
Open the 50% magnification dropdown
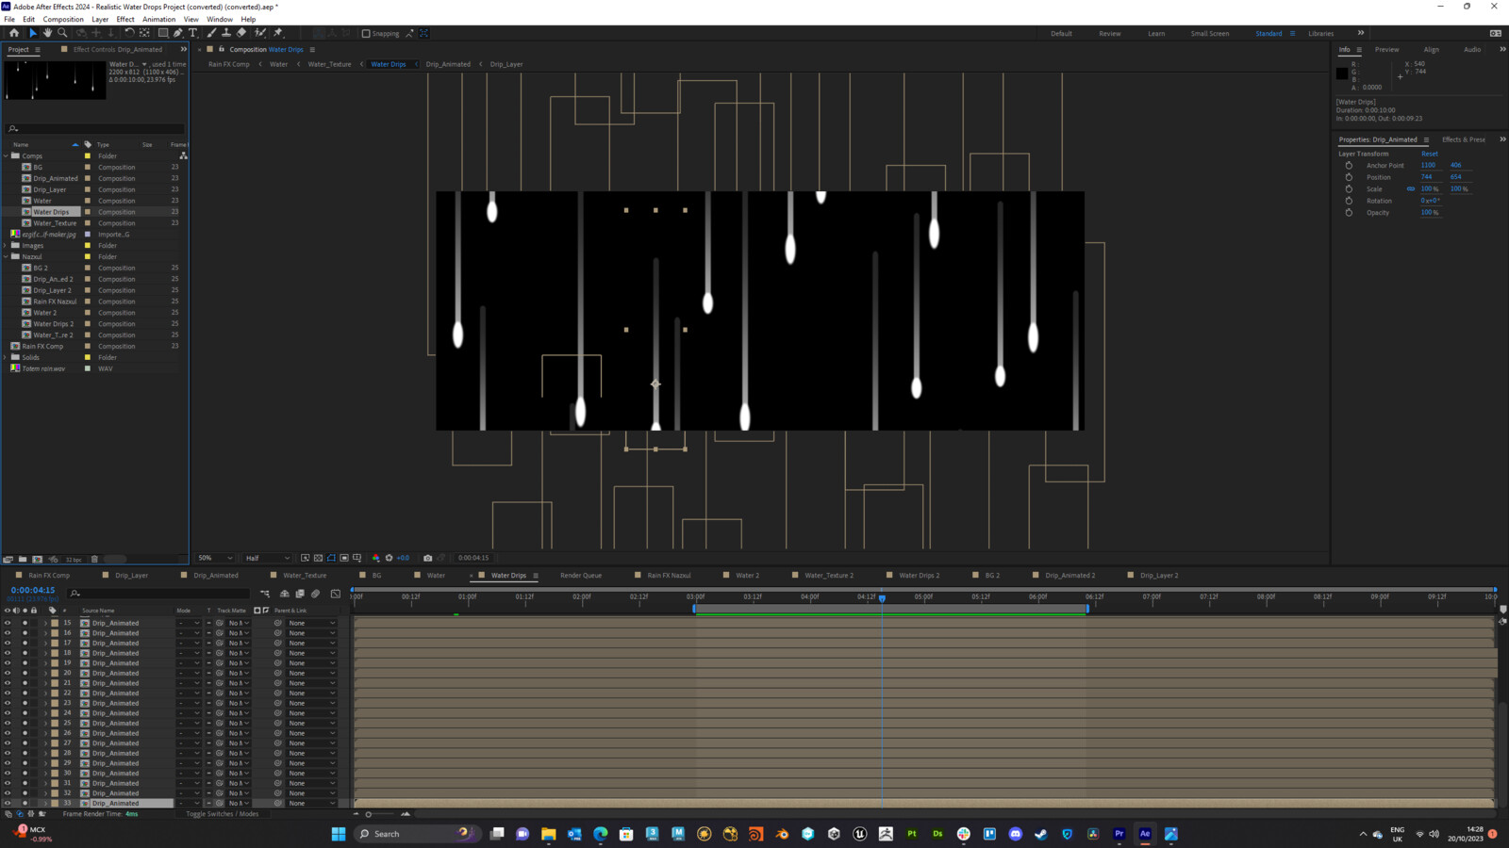coord(214,558)
